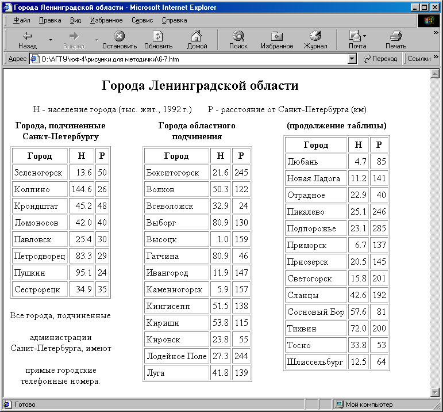Open the Сервис menu
The image size is (443, 412).
pyautogui.click(x=142, y=20)
